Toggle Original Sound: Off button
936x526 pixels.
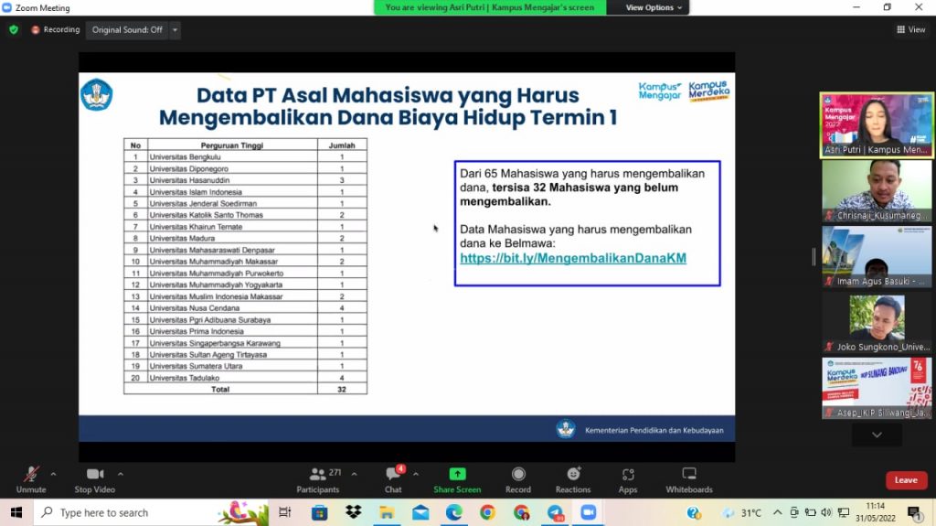(x=127, y=30)
